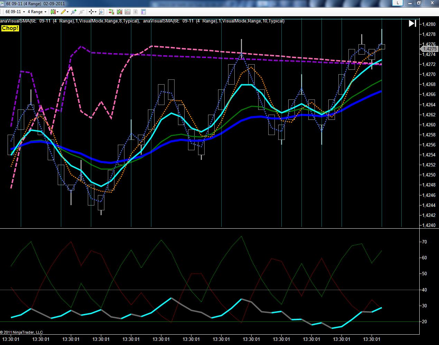Select the pencil drawing tools icon

63,12
